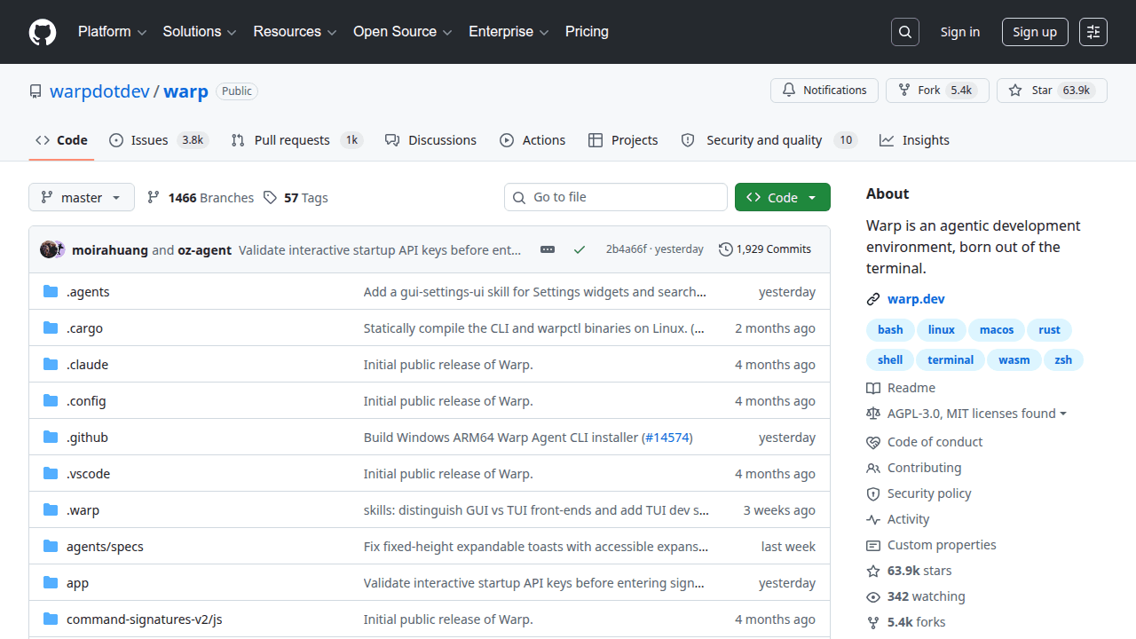Open the Discussions tab

click(430, 140)
